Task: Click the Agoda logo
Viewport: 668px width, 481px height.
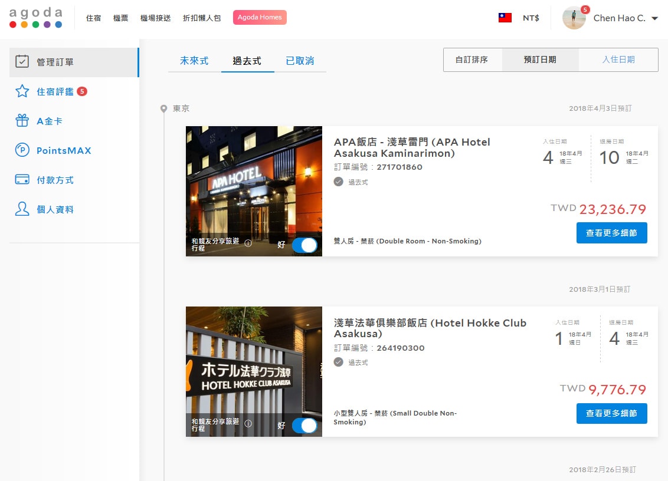Action: tap(36, 18)
